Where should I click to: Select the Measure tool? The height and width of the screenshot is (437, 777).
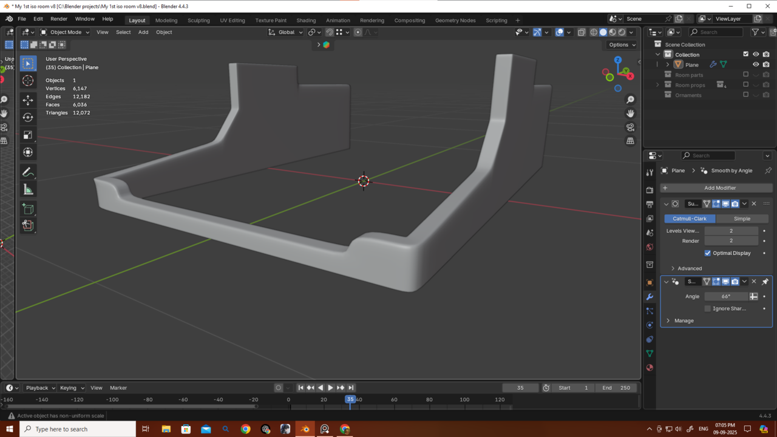28,190
